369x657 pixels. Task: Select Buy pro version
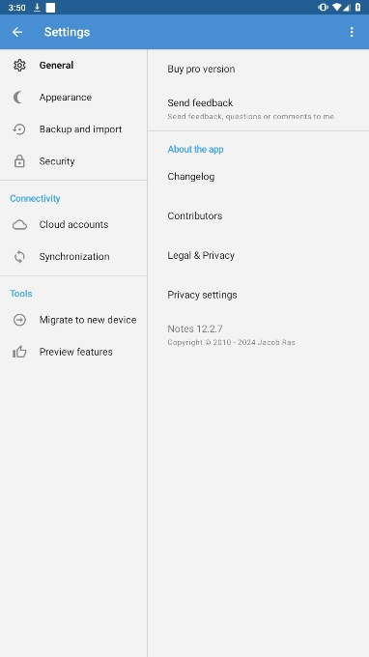(259, 70)
